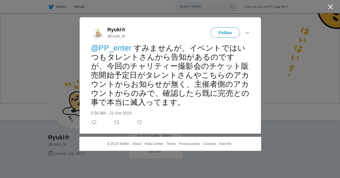Open the tweet timestamp 5:56 AM - 21 Oct 2019
340x178 pixels.
click(x=111, y=113)
